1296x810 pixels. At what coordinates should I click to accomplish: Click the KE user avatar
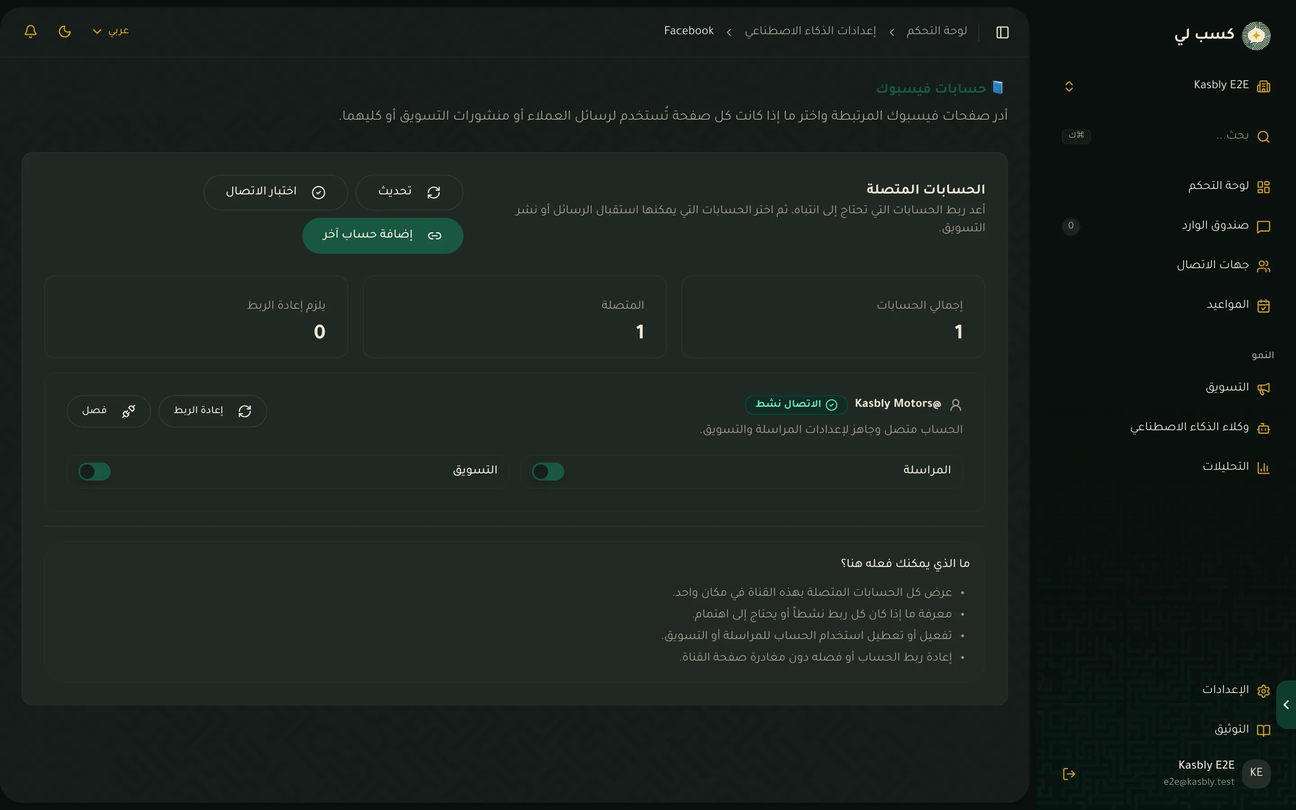coord(1256,773)
